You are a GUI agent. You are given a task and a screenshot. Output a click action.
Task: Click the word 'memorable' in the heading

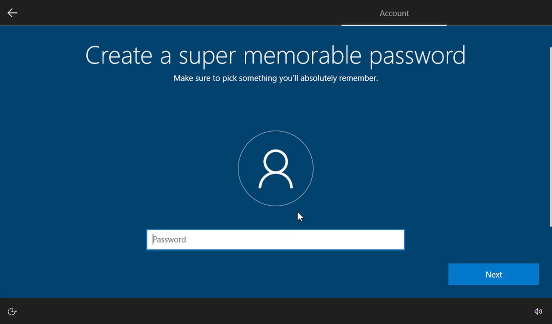coord(303,55)
